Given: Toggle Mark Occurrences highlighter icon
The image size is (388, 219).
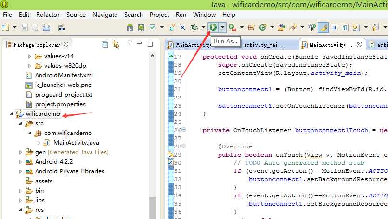Looking at the screenshot, I should [x=323, y=27].
